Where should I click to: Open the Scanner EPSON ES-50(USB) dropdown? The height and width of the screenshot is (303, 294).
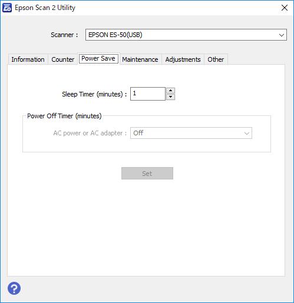click(186, 35)
